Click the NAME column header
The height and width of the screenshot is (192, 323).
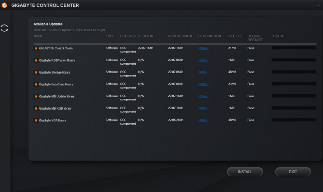point(39,36)
